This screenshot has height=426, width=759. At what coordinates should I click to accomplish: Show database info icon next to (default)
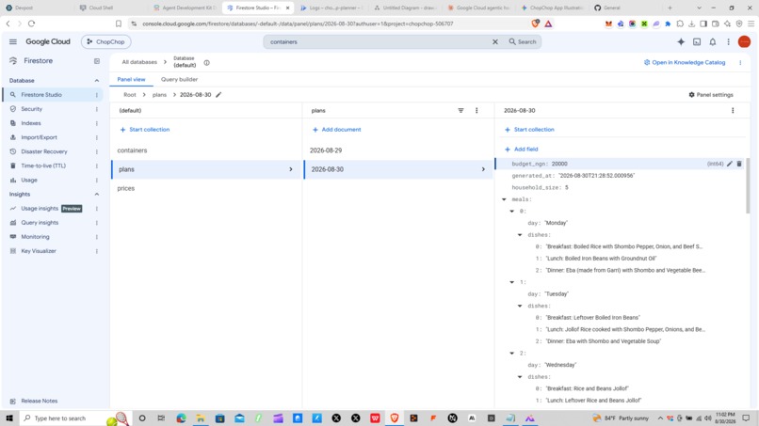point(206,63)
